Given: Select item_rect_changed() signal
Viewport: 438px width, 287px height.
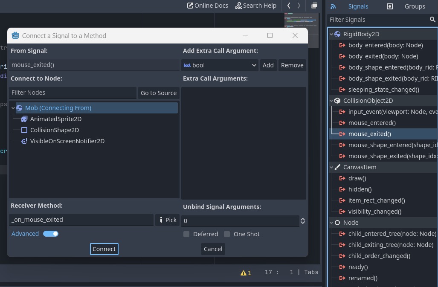Looking at the screenshot, I should (377, 201).
